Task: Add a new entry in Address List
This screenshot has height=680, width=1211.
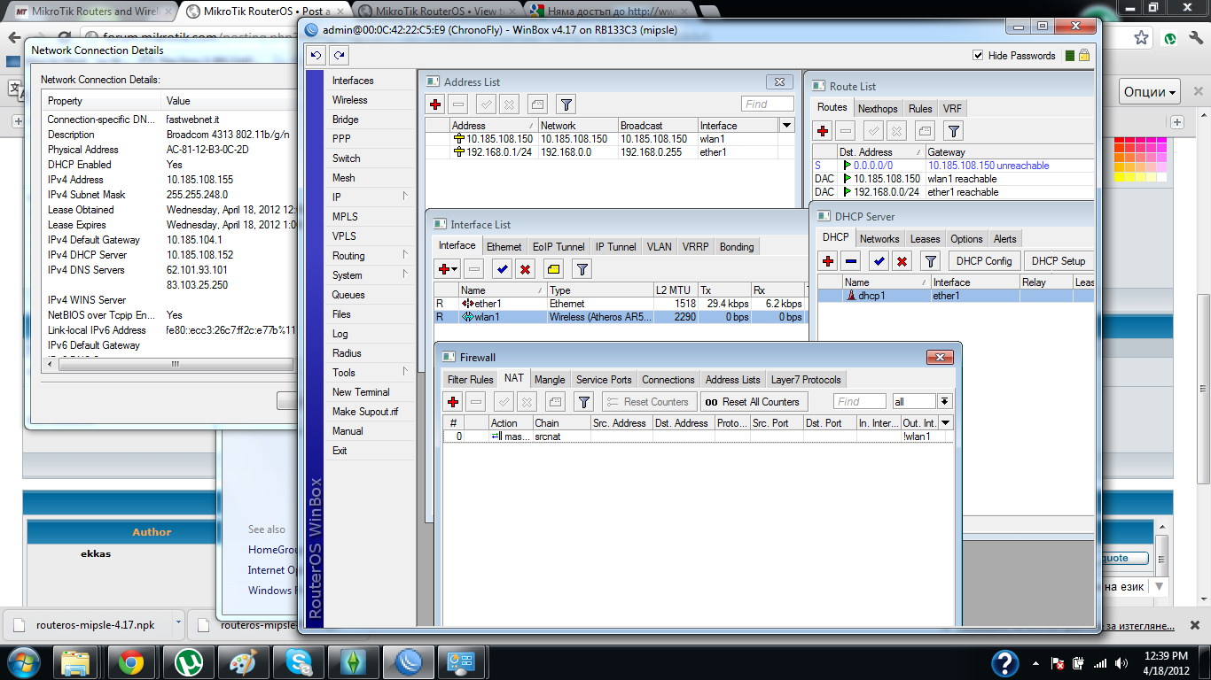Action: [435, 104]
